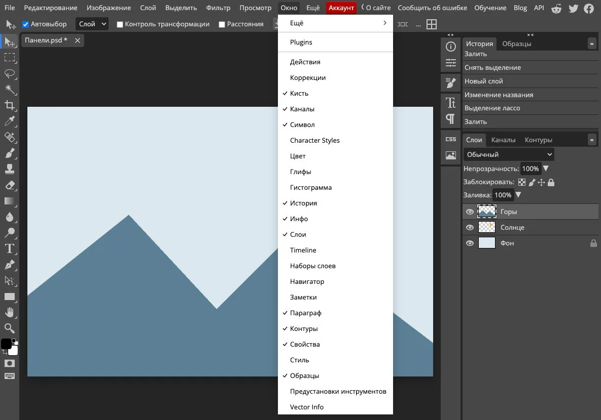Select the Gradient tool
Screen dimensions: 601x420
pos(10,201)
